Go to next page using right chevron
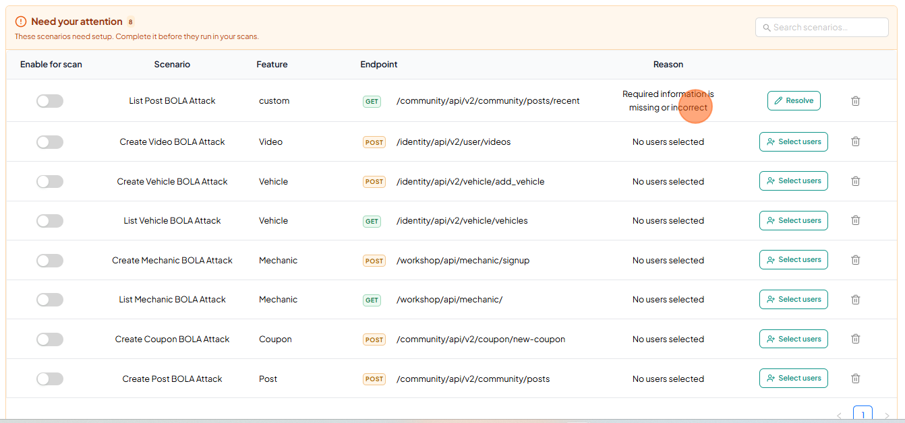 [887, 416]
